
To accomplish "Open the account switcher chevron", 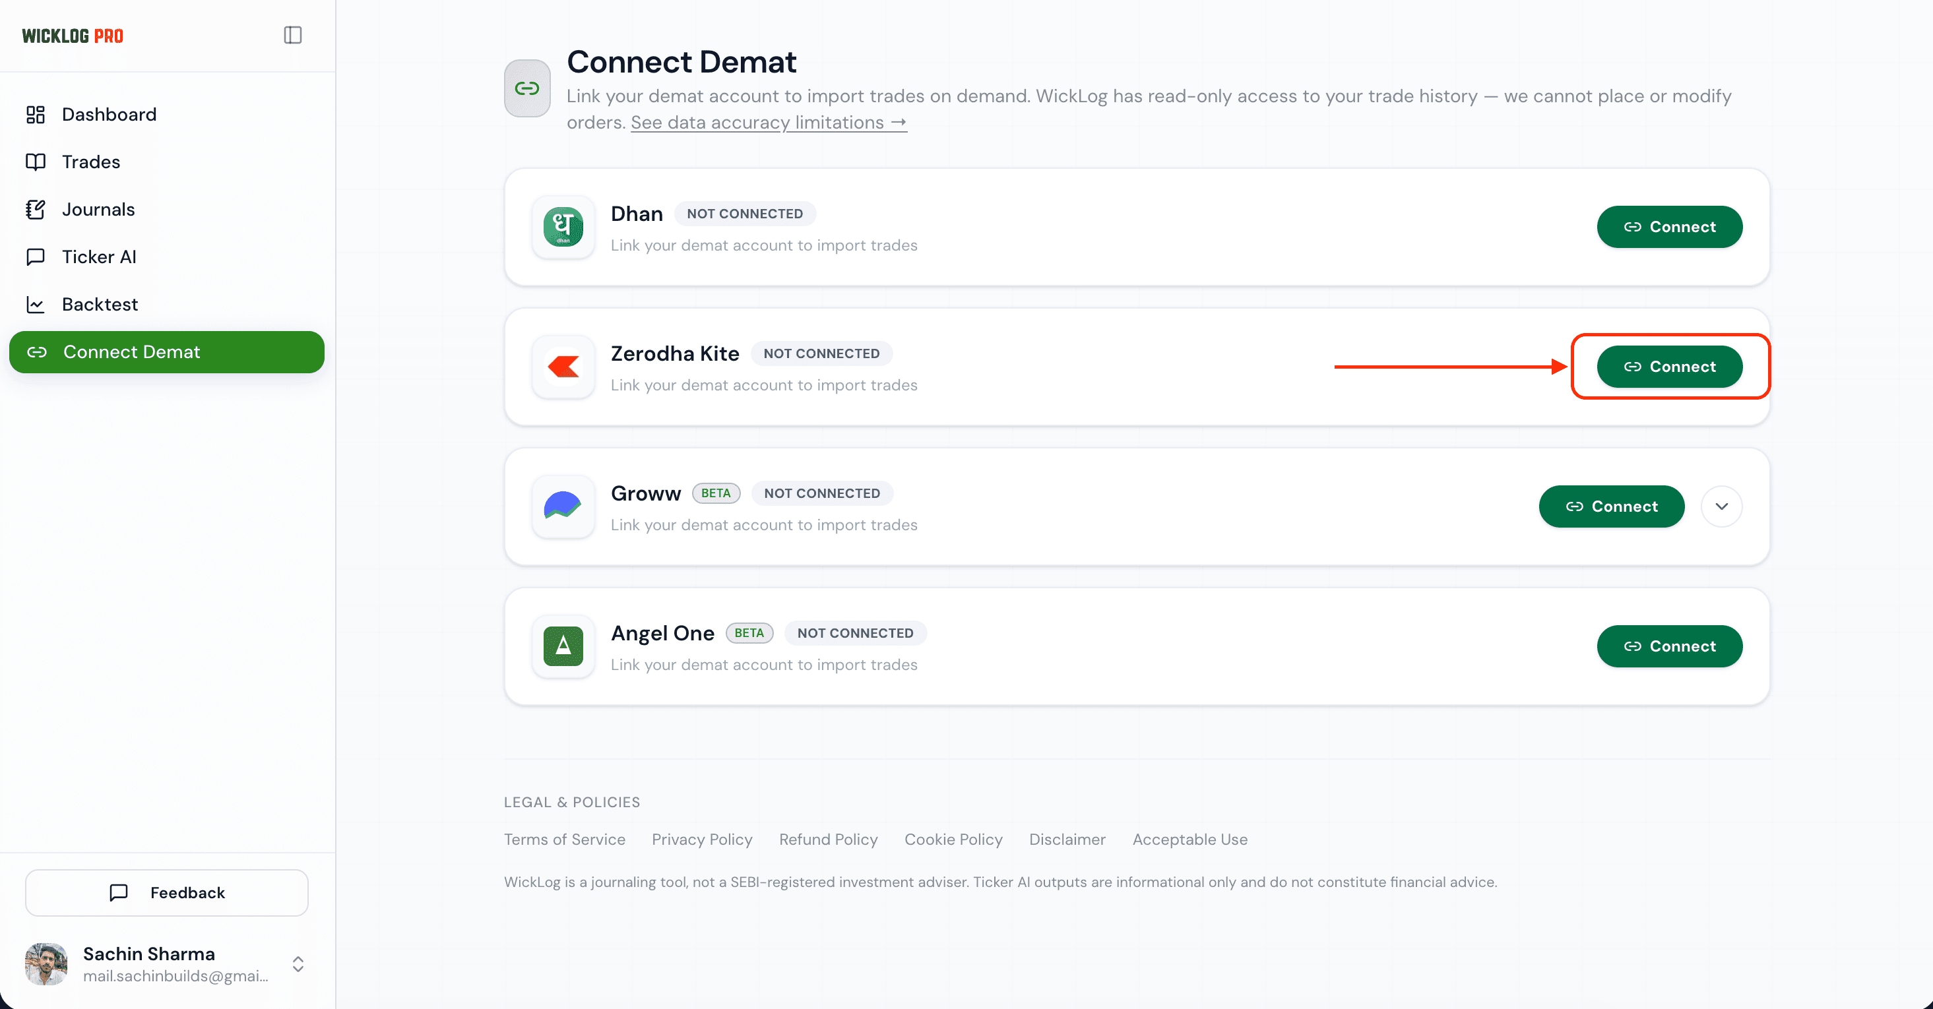I will coord(298,964).
